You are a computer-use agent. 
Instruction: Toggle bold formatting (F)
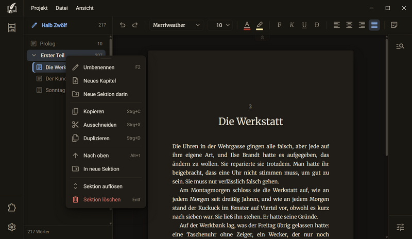pyautogui.click(x=279, y=25)
